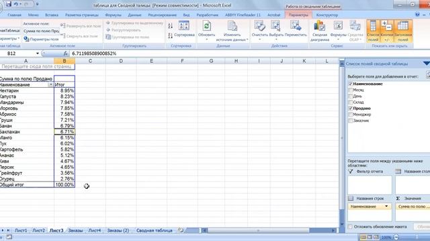The width and height of the screenshot is (430, 241).
Task: Click the first sheet navigation arrow
Action: [3, 230]
